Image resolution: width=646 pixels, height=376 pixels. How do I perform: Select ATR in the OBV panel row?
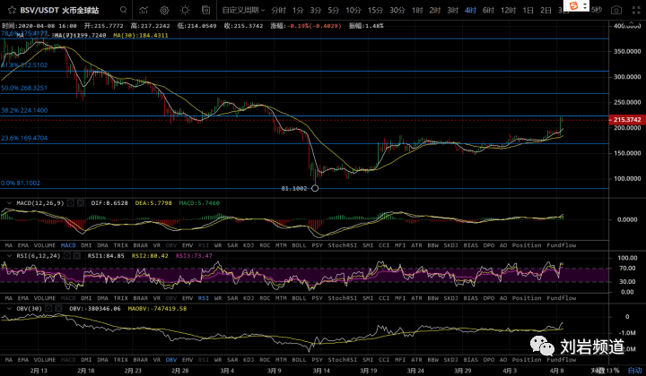[x=416, y=360]
